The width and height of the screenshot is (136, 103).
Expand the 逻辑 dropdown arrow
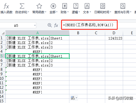pyautogui.click(x=79, y=12)
